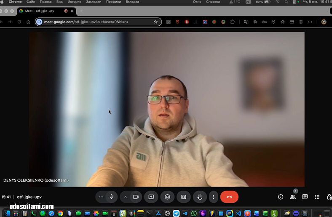
Task: Open chat with everyone
Action: pyautogui.click(x=305, y=197)
